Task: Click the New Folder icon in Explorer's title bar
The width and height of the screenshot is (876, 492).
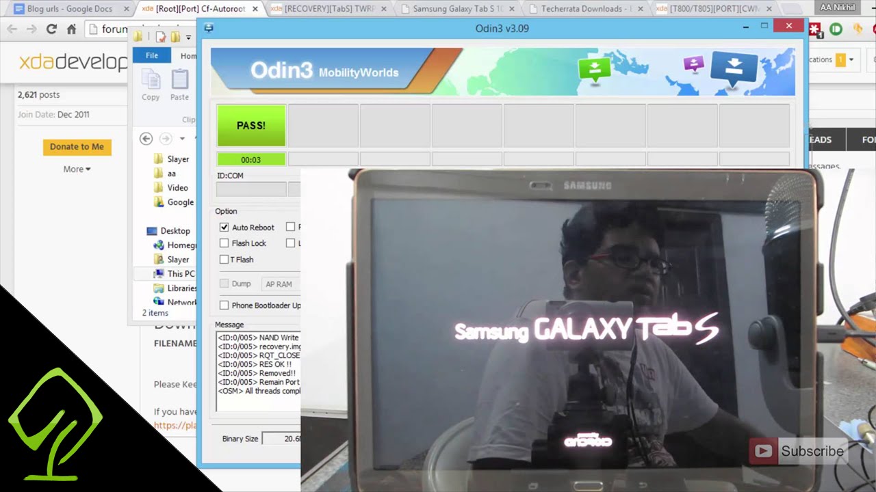Action: 175,37
